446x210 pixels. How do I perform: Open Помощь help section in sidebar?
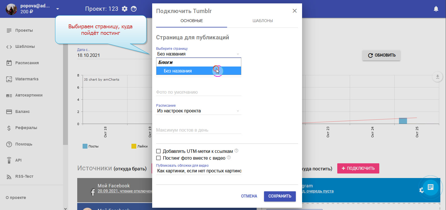[24, 144]
